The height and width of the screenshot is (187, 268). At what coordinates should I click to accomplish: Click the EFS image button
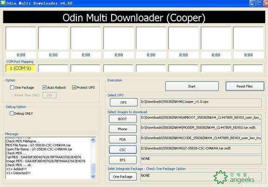(123, 160)
